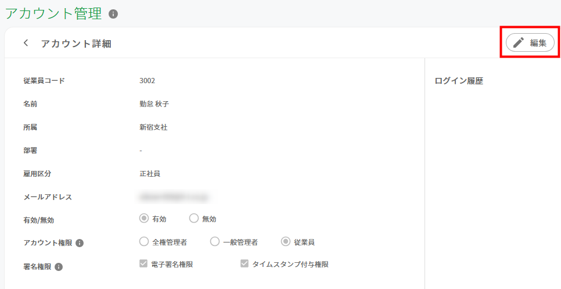Click employee code value 3002
The image size is (561, 289).
[x=147, y=81]
